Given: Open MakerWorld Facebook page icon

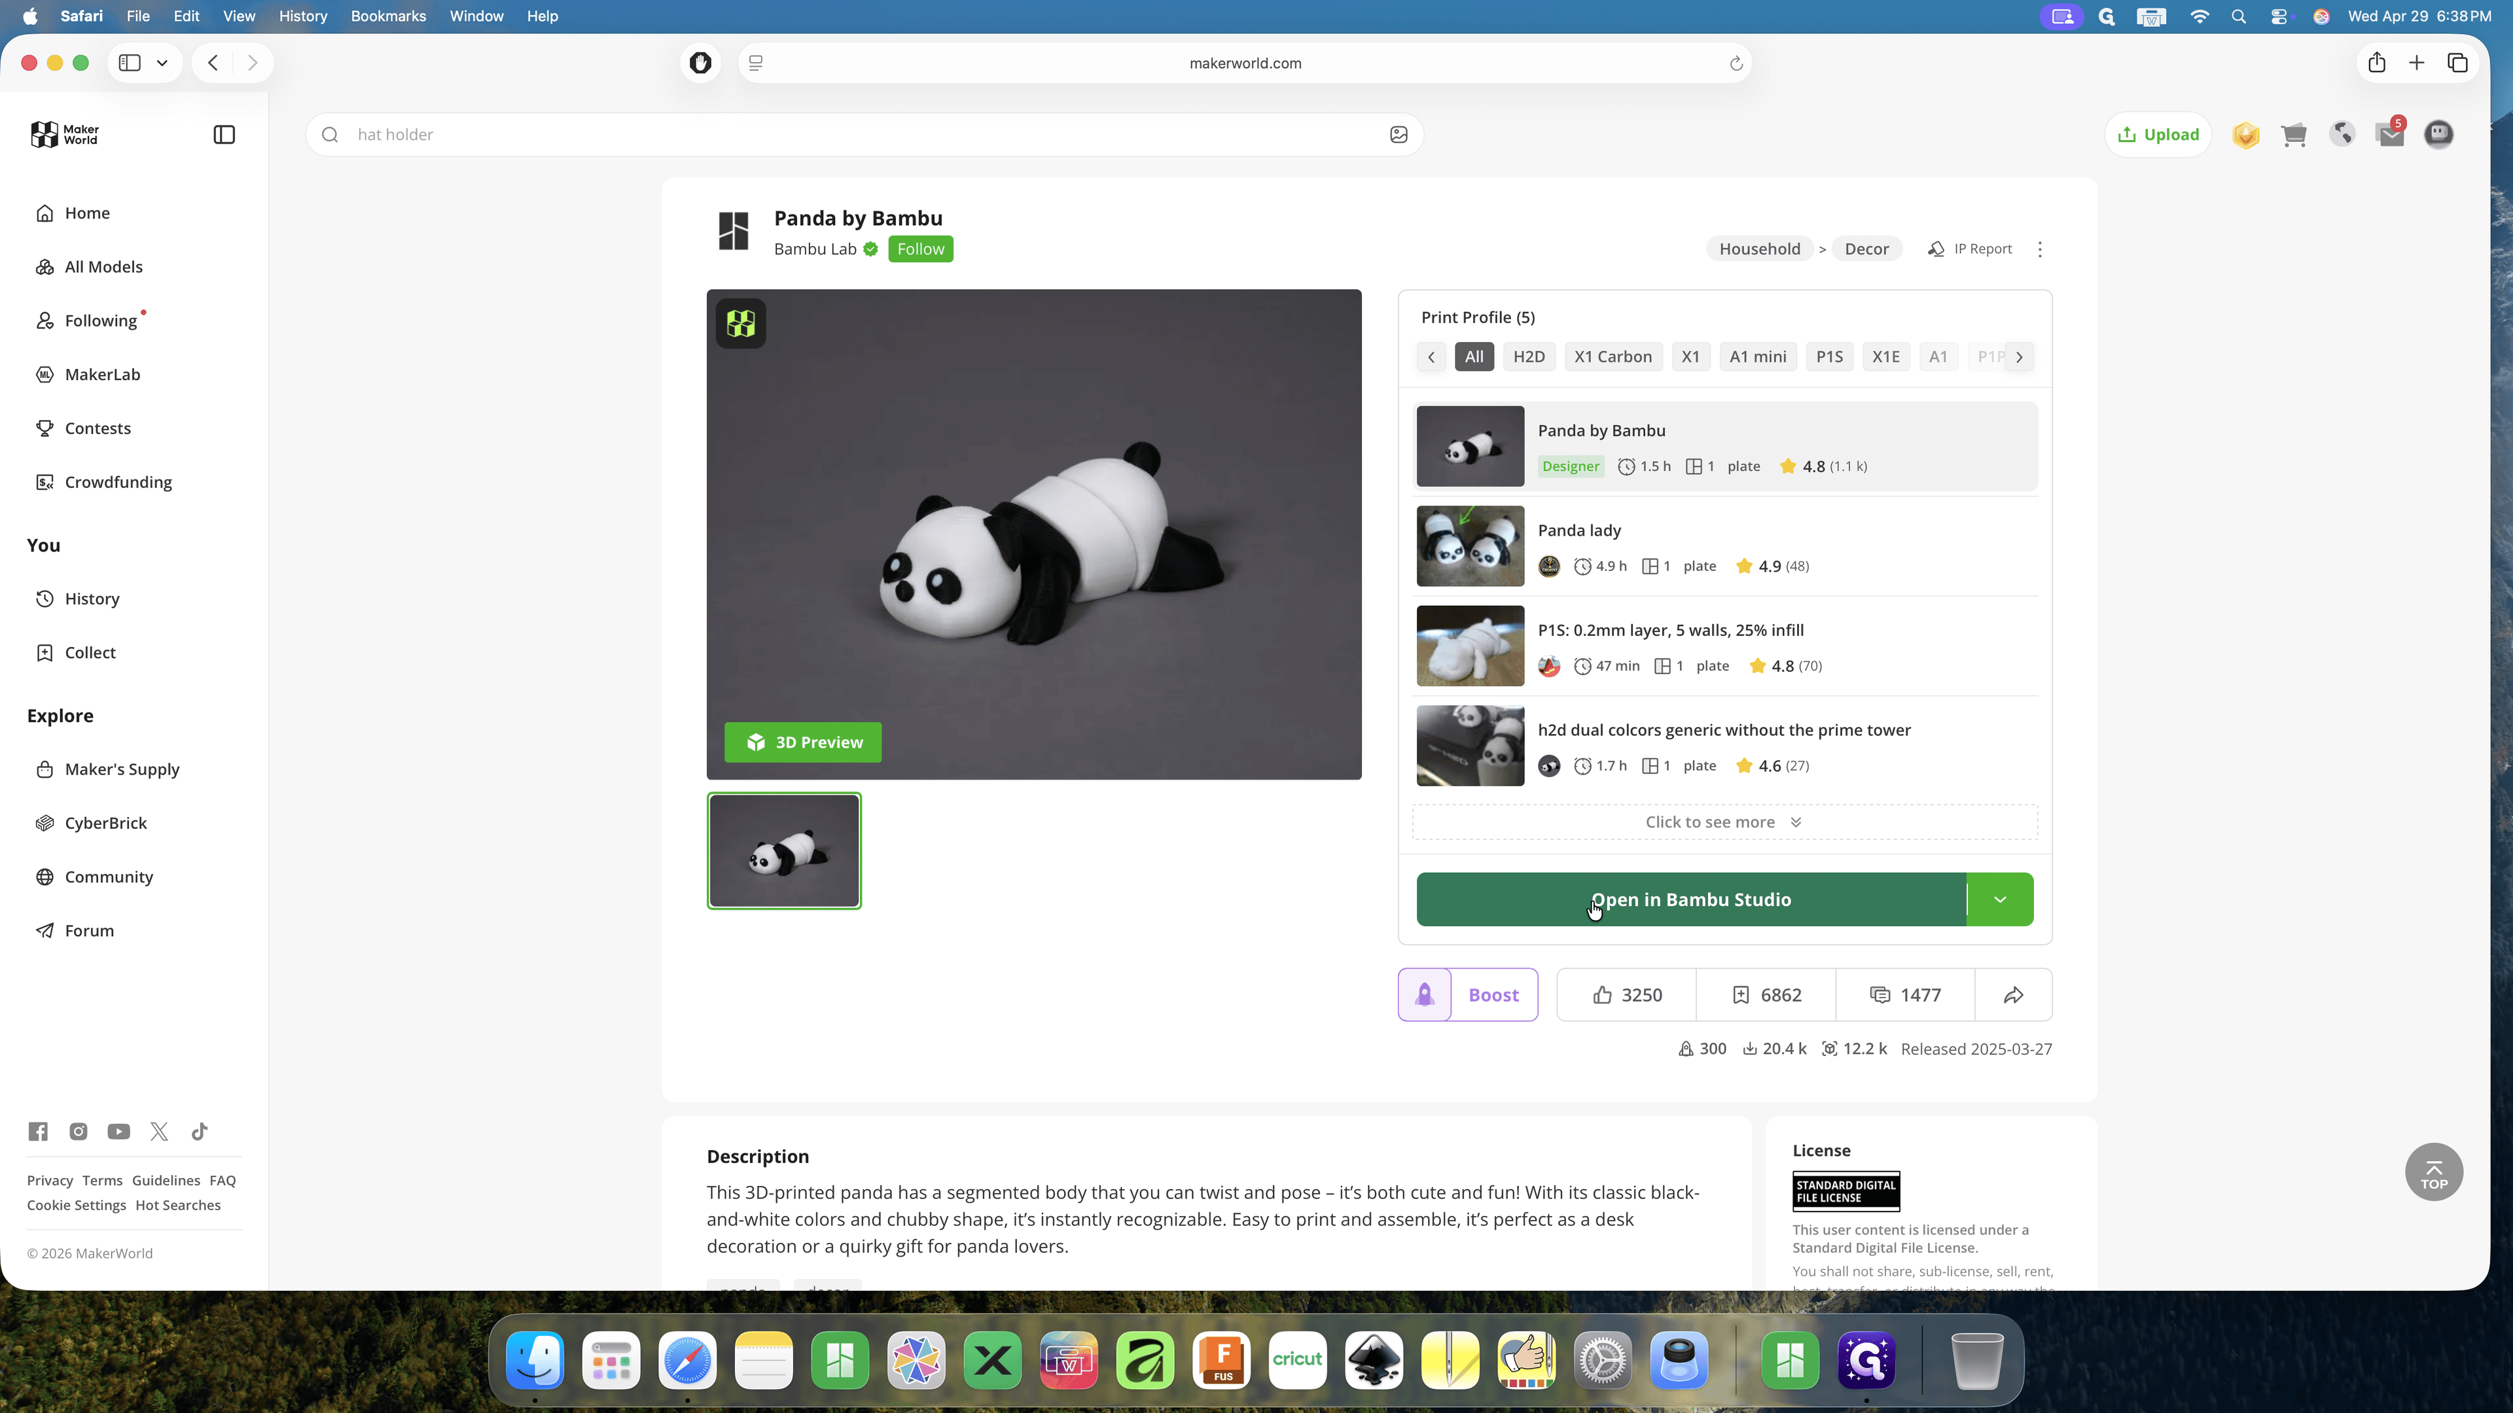Looking at the screenshot, I should click(x=38, y=1131).
